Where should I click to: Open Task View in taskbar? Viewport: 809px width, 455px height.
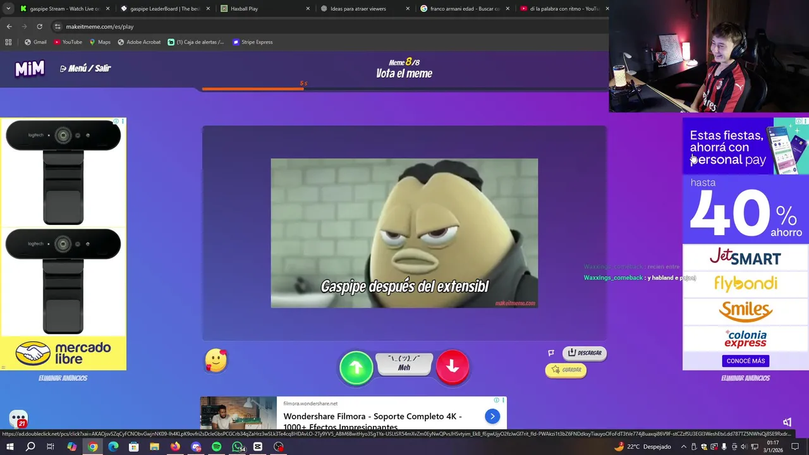[51, 447]
